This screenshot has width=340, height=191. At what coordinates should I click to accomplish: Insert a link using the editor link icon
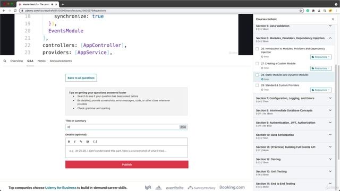81,142
